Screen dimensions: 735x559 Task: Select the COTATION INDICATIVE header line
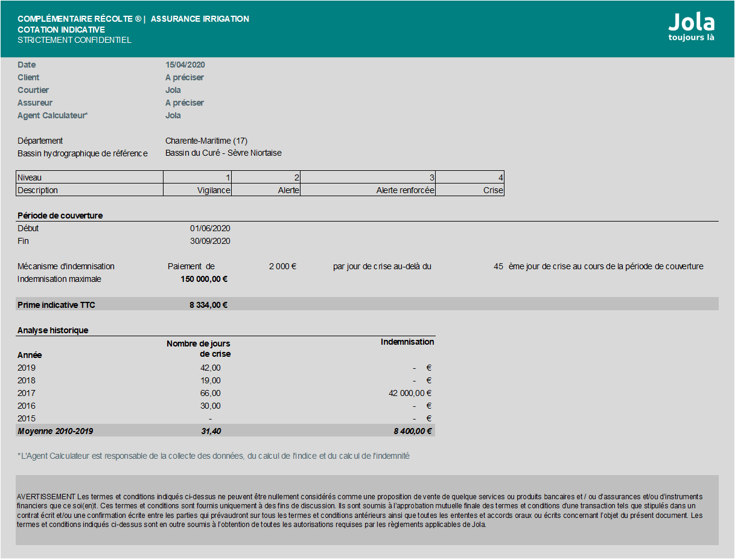tap(62, 30)
